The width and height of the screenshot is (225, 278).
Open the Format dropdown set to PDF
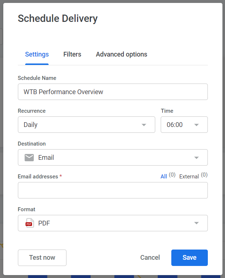(x=113, y=223)
